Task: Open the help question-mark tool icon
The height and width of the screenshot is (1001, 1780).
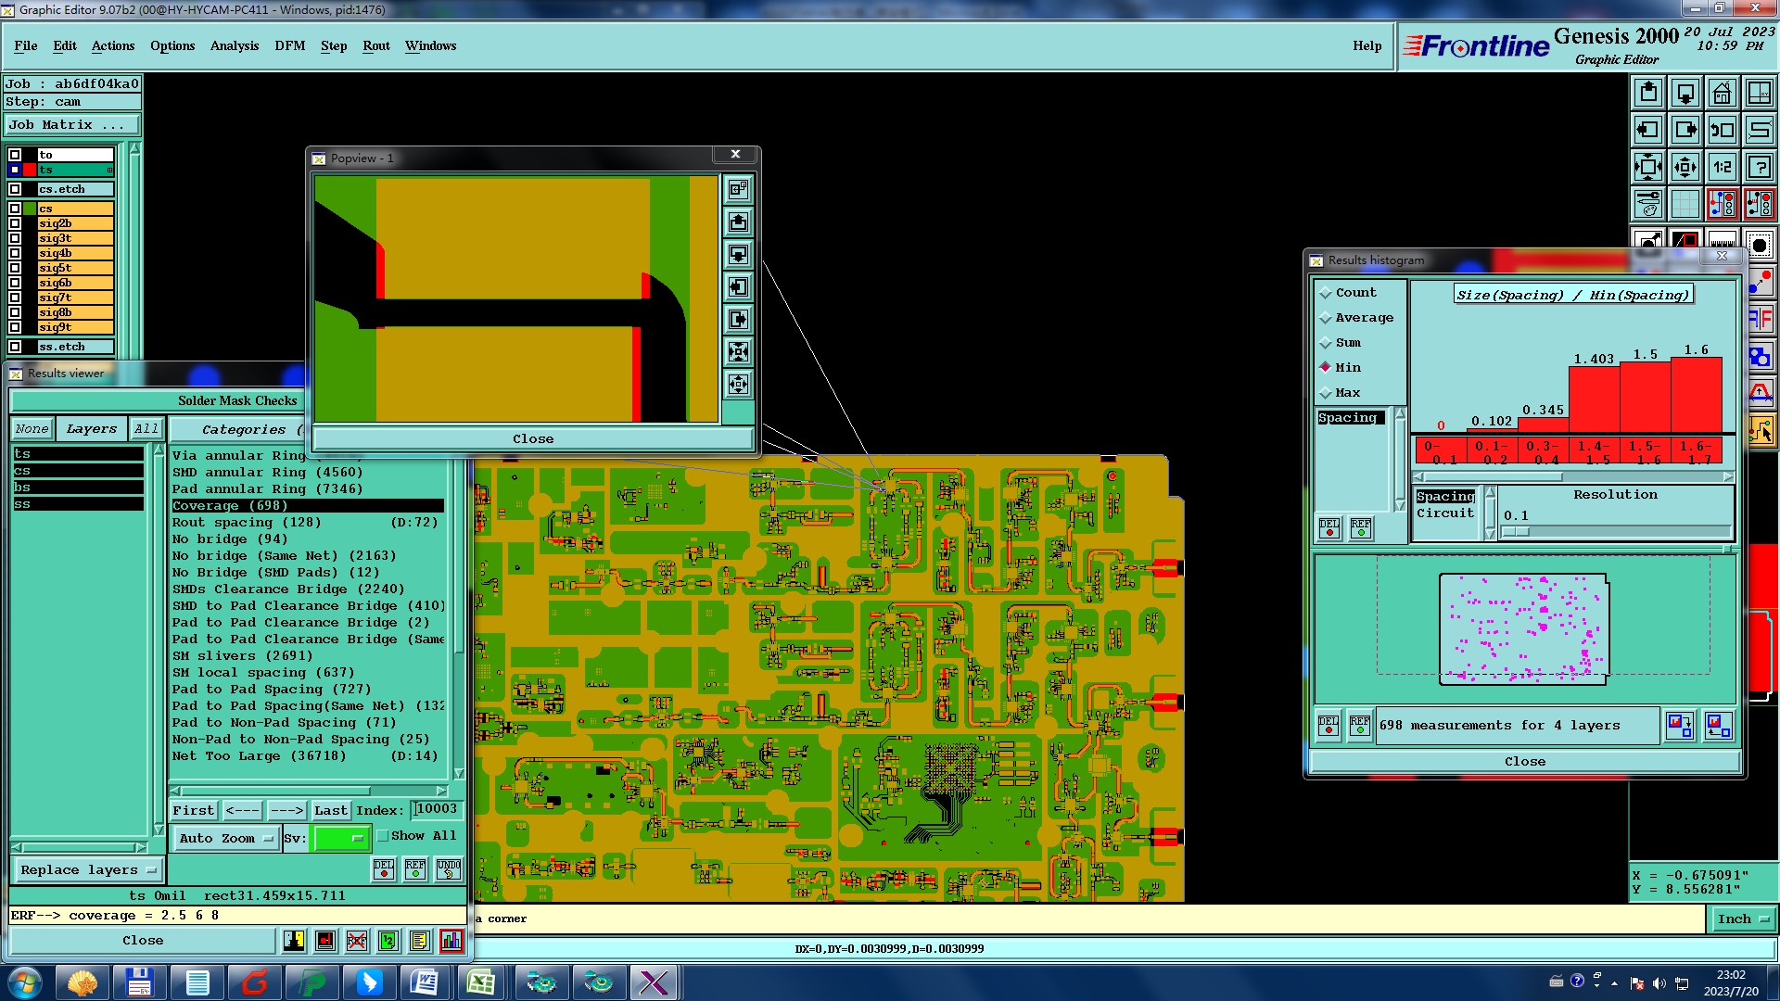Action: pyautogui.click(x=1759, y=167)
